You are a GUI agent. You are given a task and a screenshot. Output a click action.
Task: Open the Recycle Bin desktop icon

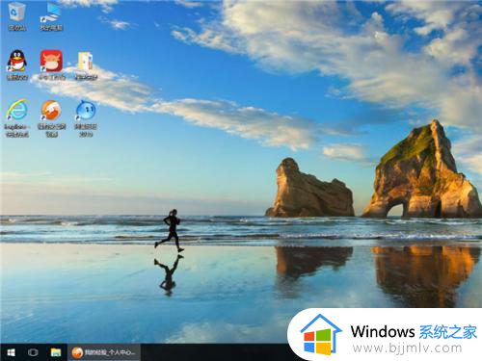[17, 16]
